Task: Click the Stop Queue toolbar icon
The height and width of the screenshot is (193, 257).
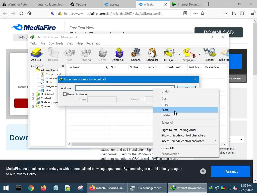Action: [189, 55]
